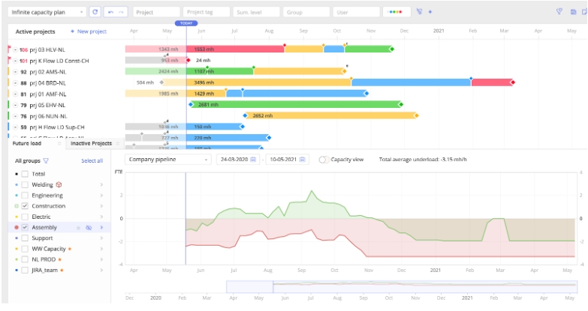Viewport: 588px width, 311px height.
Task: Open the filter icon at top right
Action: click(559, 12)
